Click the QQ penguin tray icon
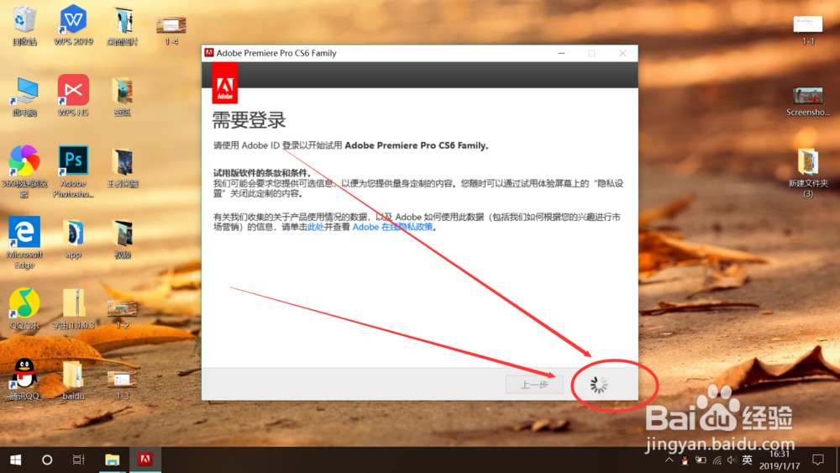840x473 pixels. pyautogui.click(x=685, y=460)
